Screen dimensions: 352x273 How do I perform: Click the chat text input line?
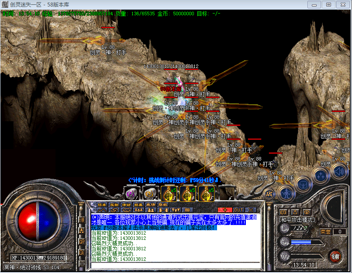click(x=175, y=266)
